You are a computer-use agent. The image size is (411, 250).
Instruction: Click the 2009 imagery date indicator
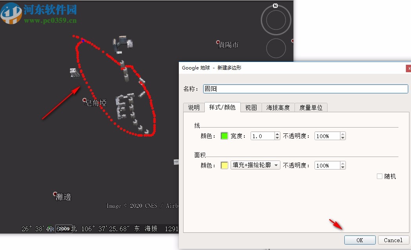(x=64, y=229)
